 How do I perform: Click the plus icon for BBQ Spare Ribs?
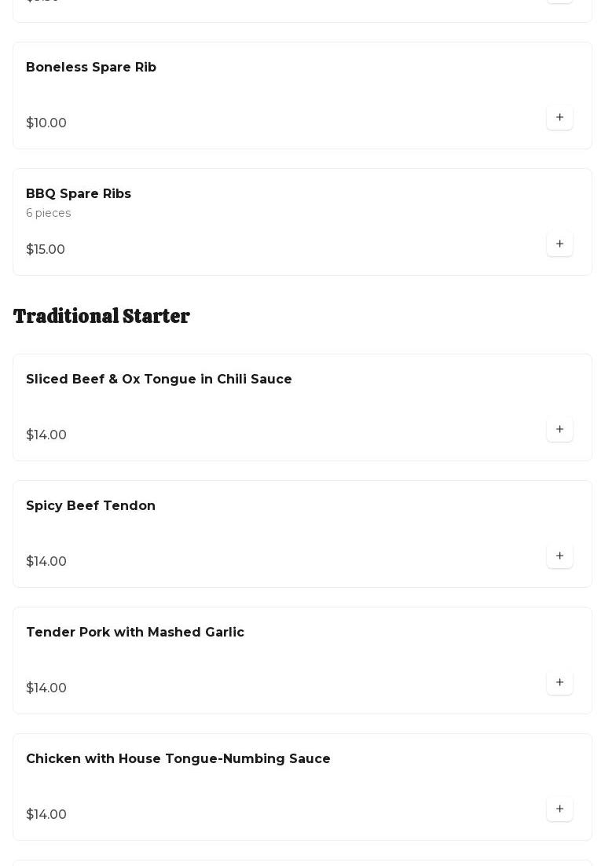click(x=559, y=244)
